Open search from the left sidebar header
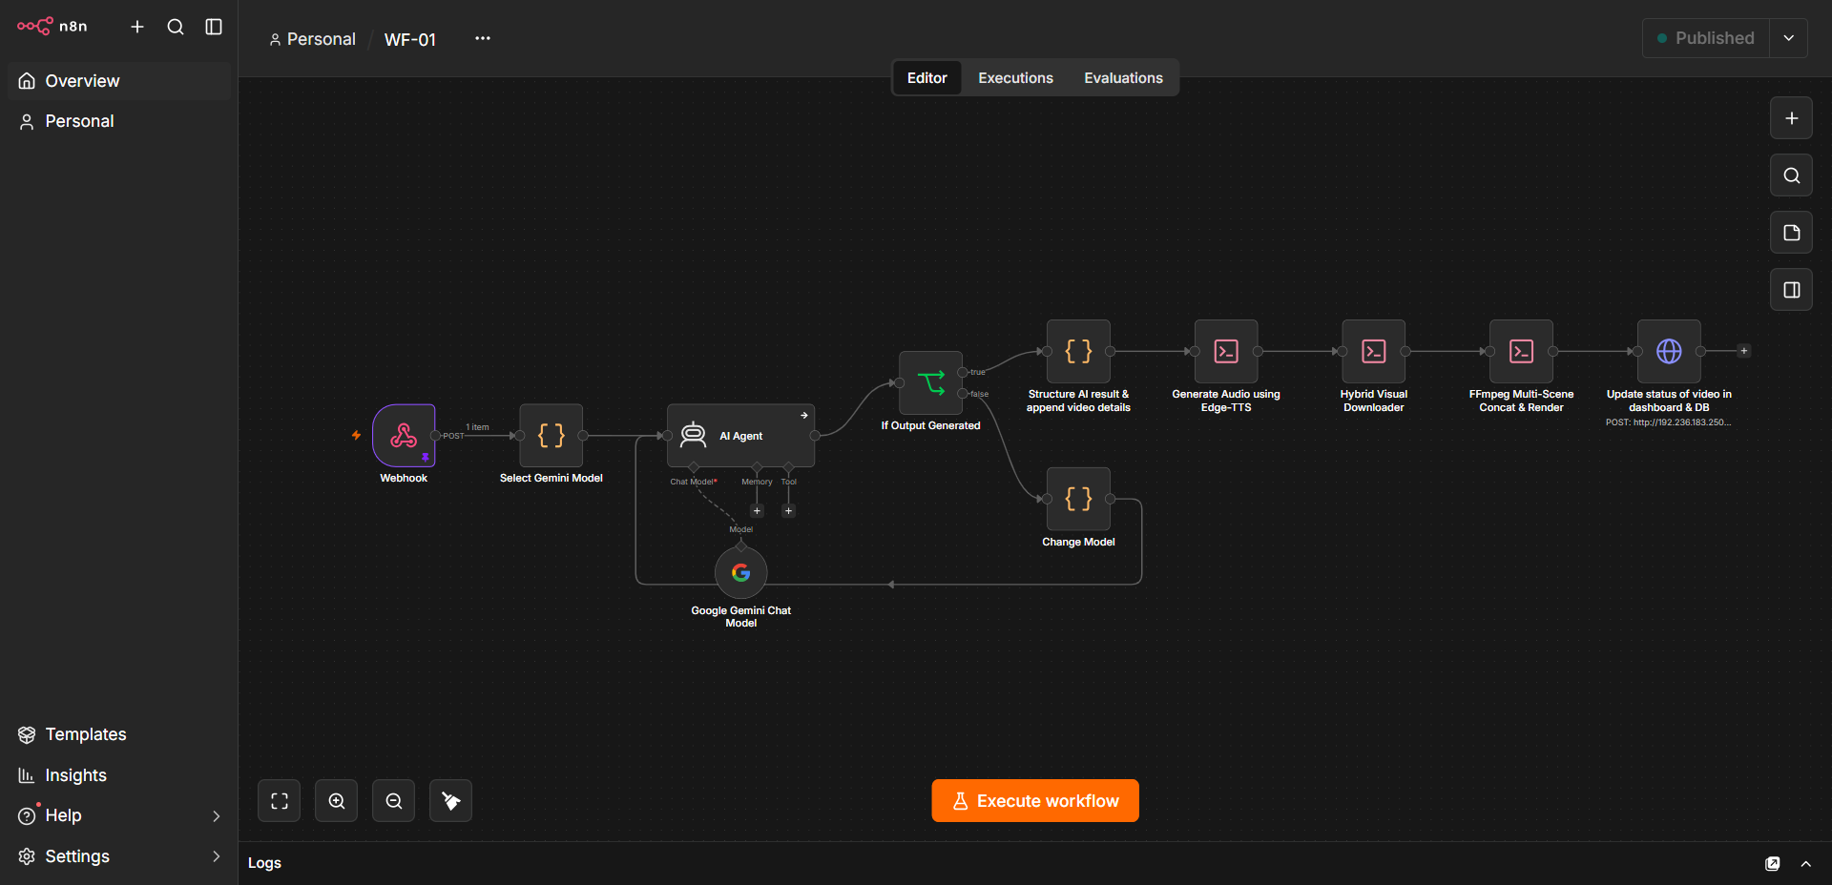 tap(176, 27)
